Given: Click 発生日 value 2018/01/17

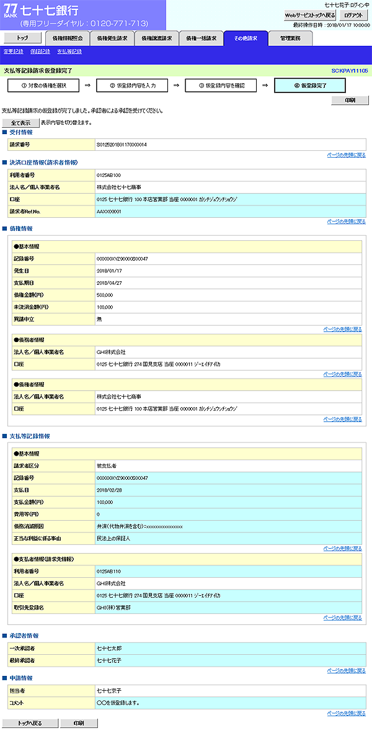Looking at the screenshot, I should coord(108,271).
